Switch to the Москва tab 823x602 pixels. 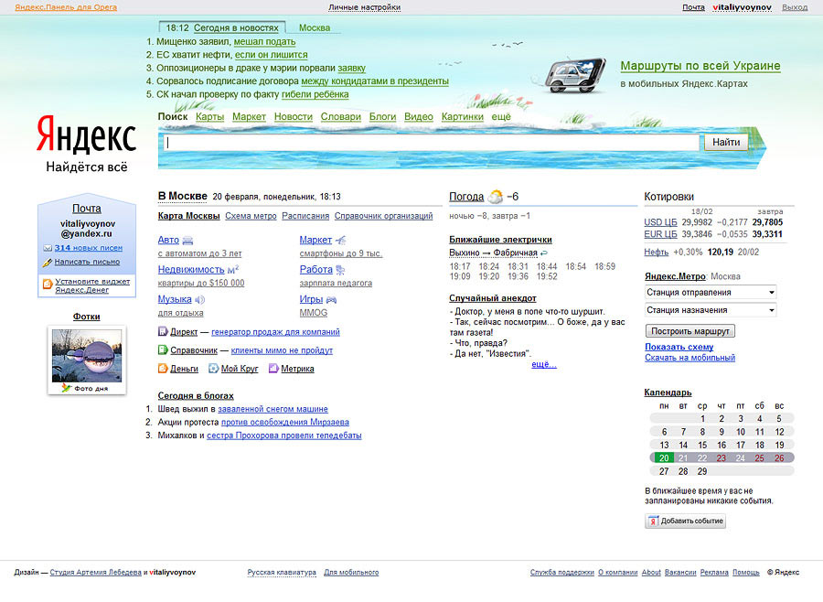(x=315, y=27)
